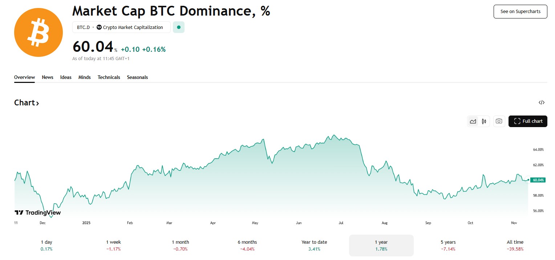
Task: Select the 1 month time range
Action: 181,245
